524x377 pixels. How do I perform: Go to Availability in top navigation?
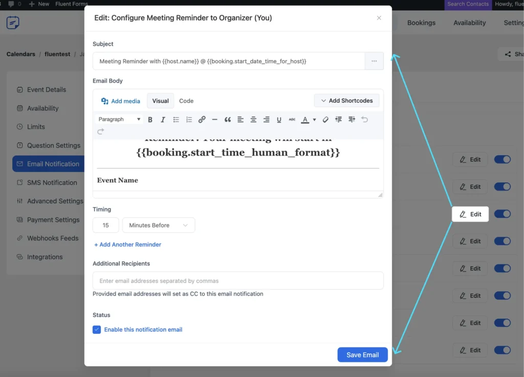[470, 23]
